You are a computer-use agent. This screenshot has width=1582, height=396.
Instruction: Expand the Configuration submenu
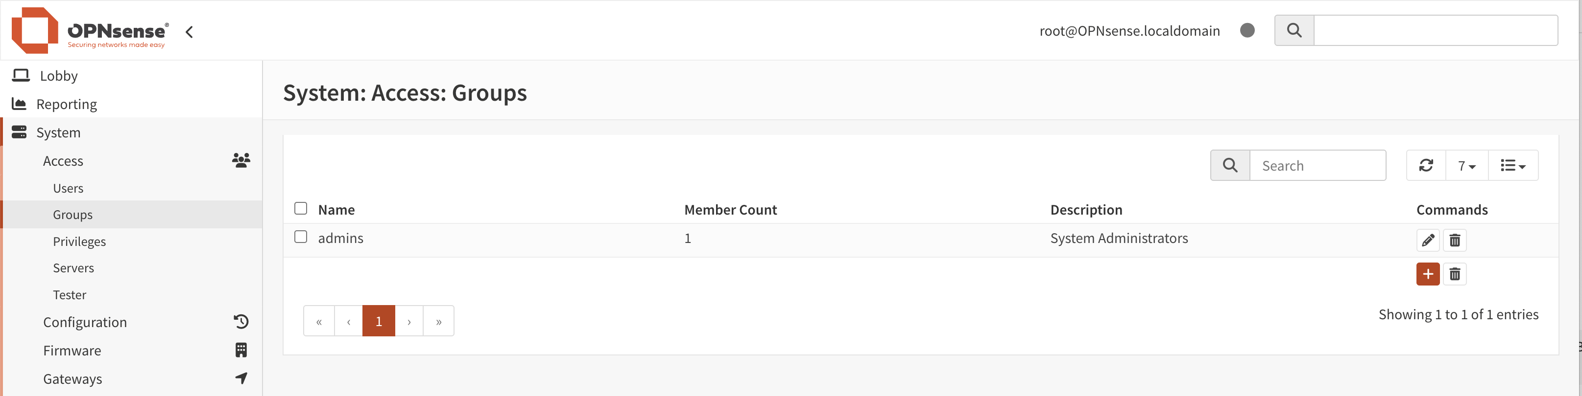[x=85, y=323]
